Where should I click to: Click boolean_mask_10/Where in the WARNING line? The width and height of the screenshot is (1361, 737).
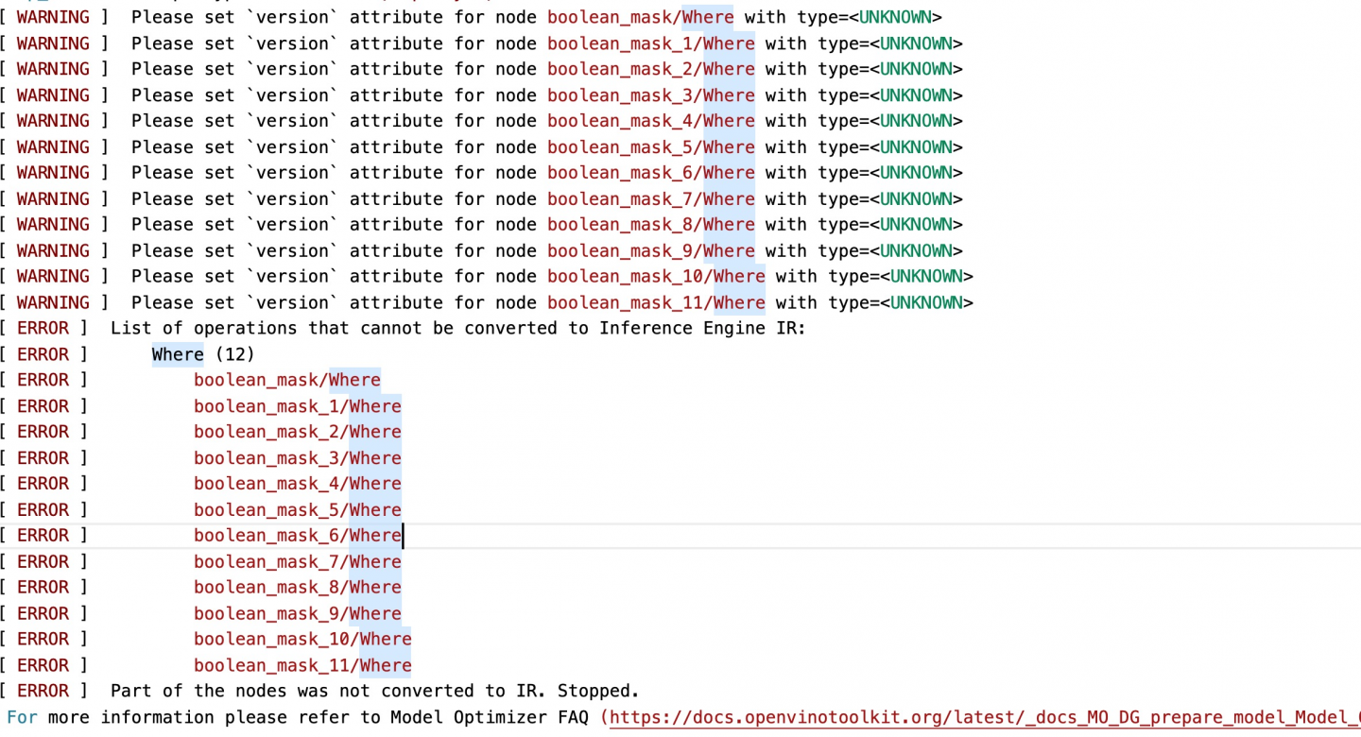[656, 276]
